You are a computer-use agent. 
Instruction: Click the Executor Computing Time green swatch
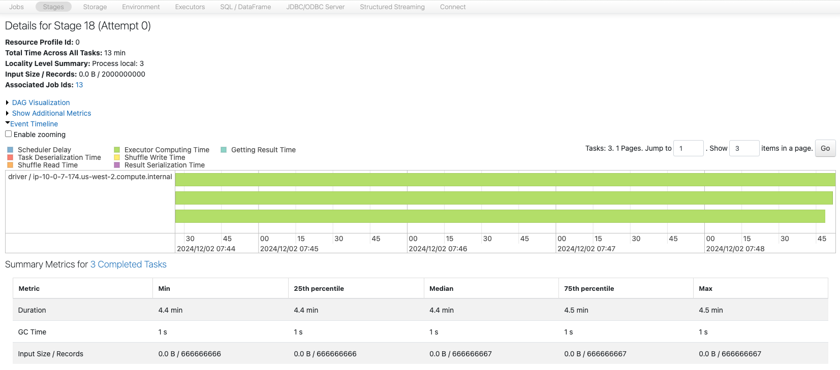[x=117, y=150]
